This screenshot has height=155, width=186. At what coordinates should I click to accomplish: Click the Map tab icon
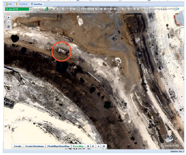[7, 4]
